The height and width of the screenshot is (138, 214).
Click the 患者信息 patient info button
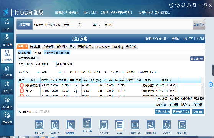tap(25, 24)
